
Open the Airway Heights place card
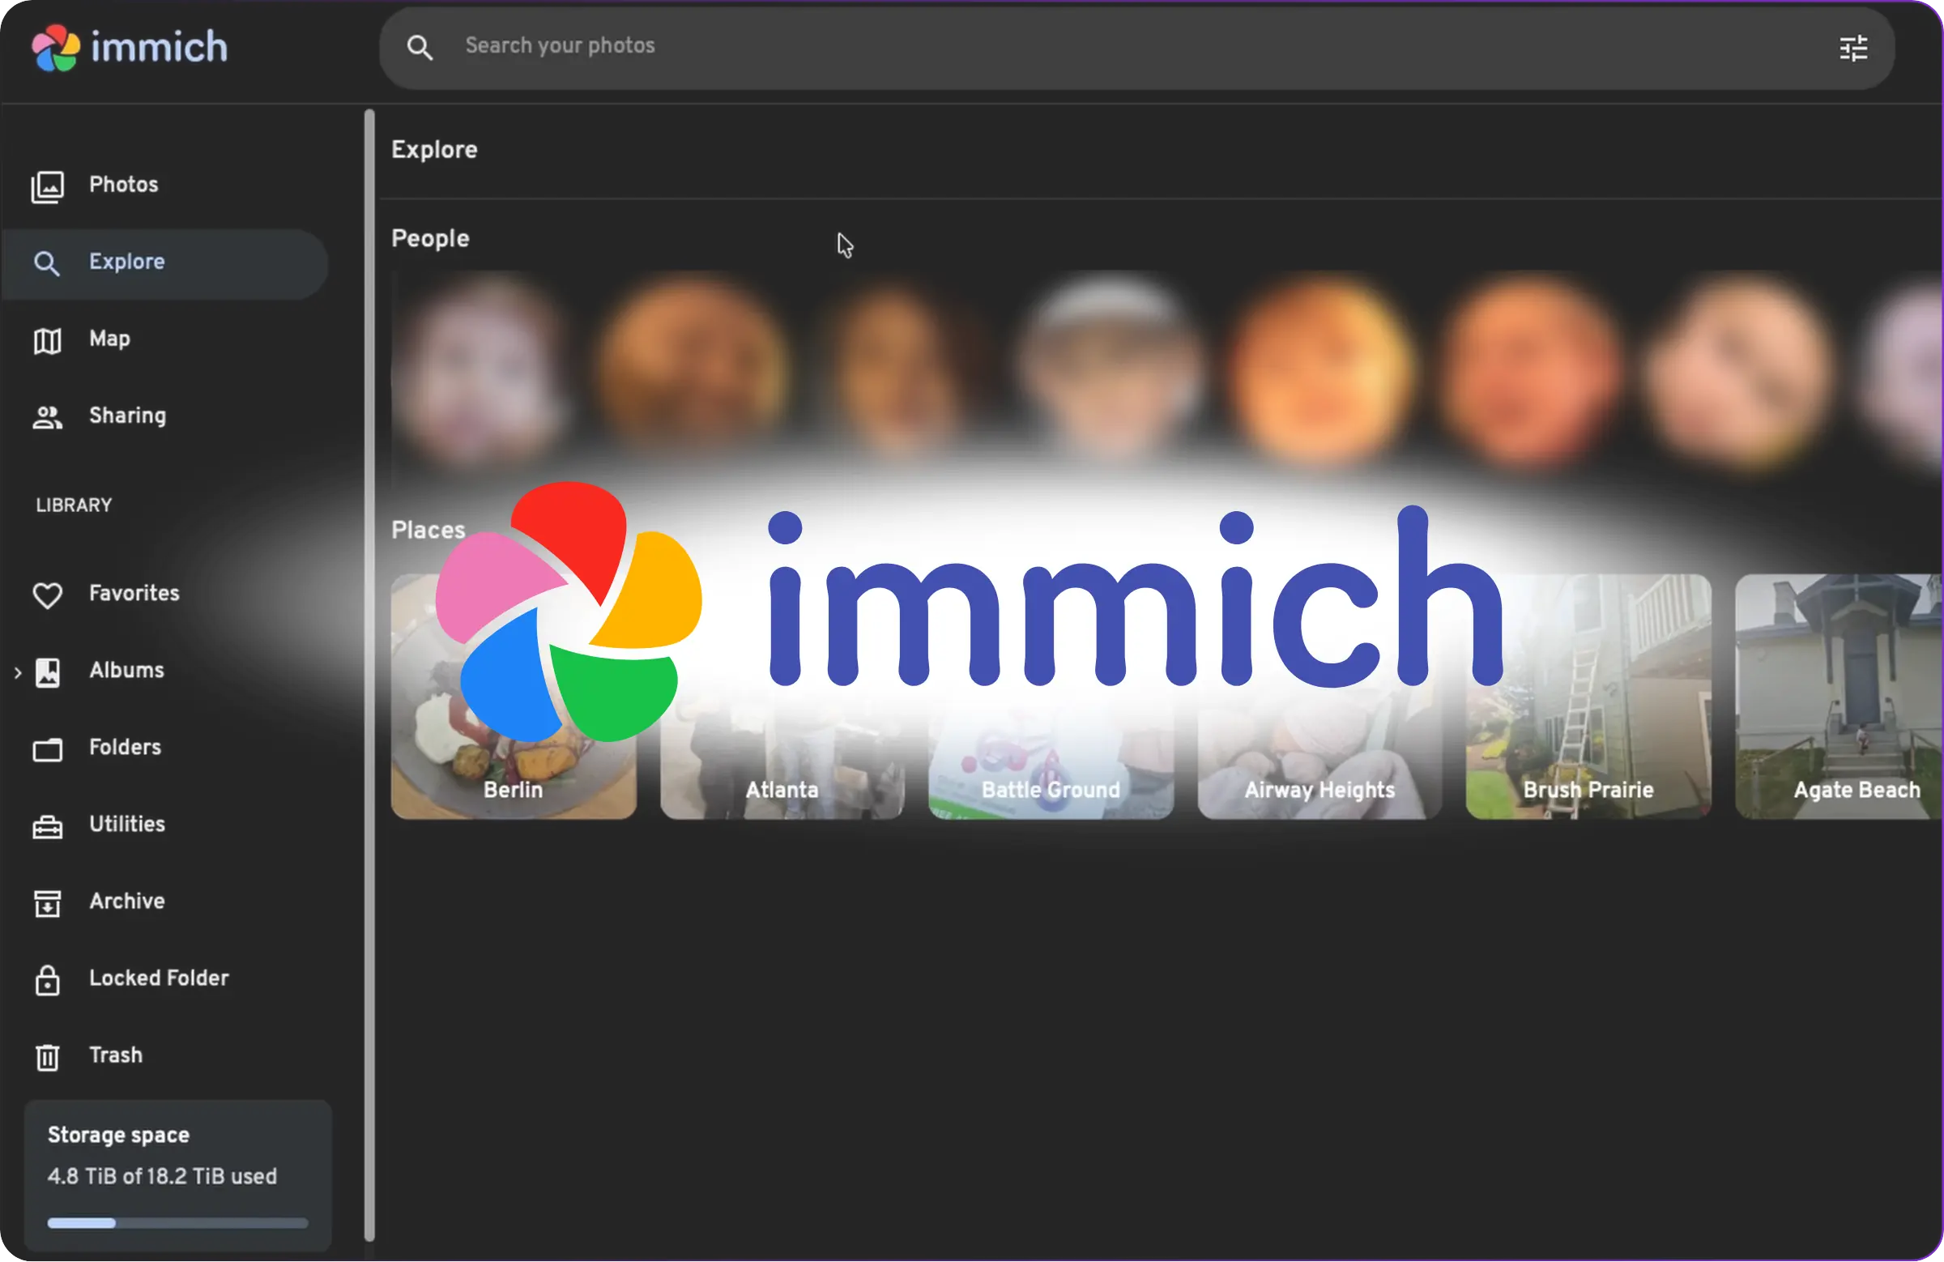pyautogui.click(x=1320, y=697)
